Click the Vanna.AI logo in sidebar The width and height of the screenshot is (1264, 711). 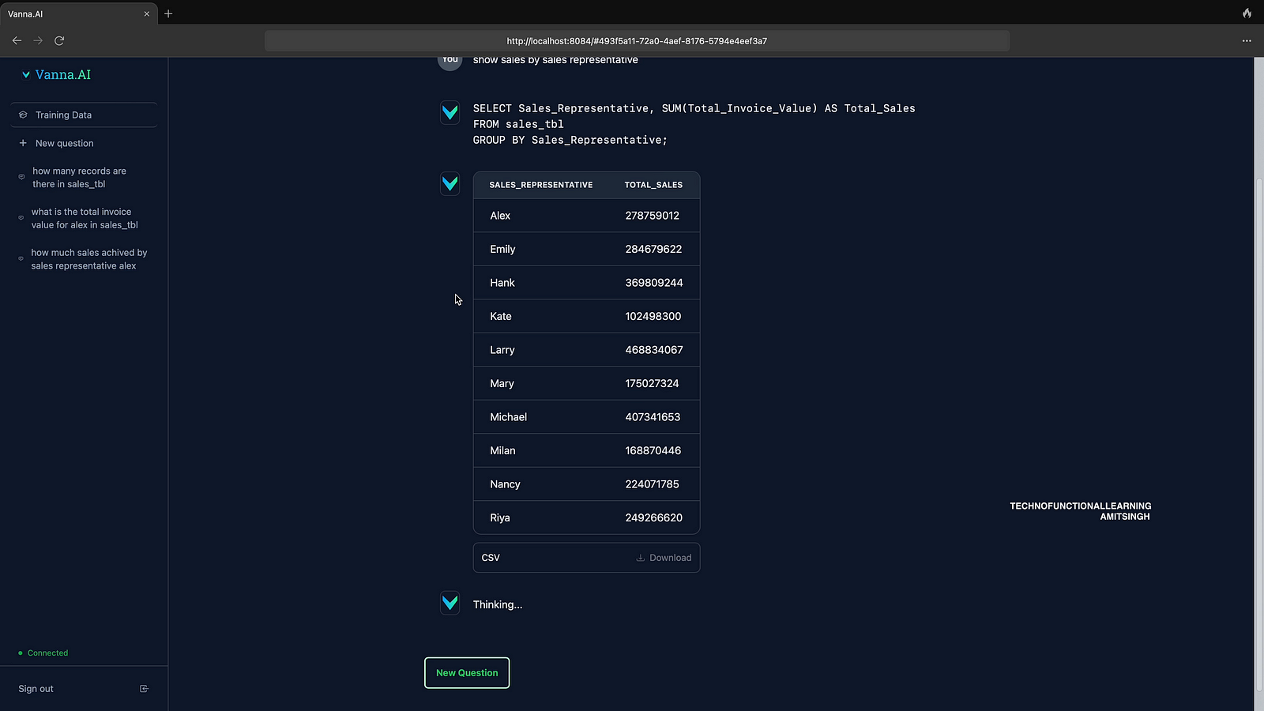tap(56, 75)
